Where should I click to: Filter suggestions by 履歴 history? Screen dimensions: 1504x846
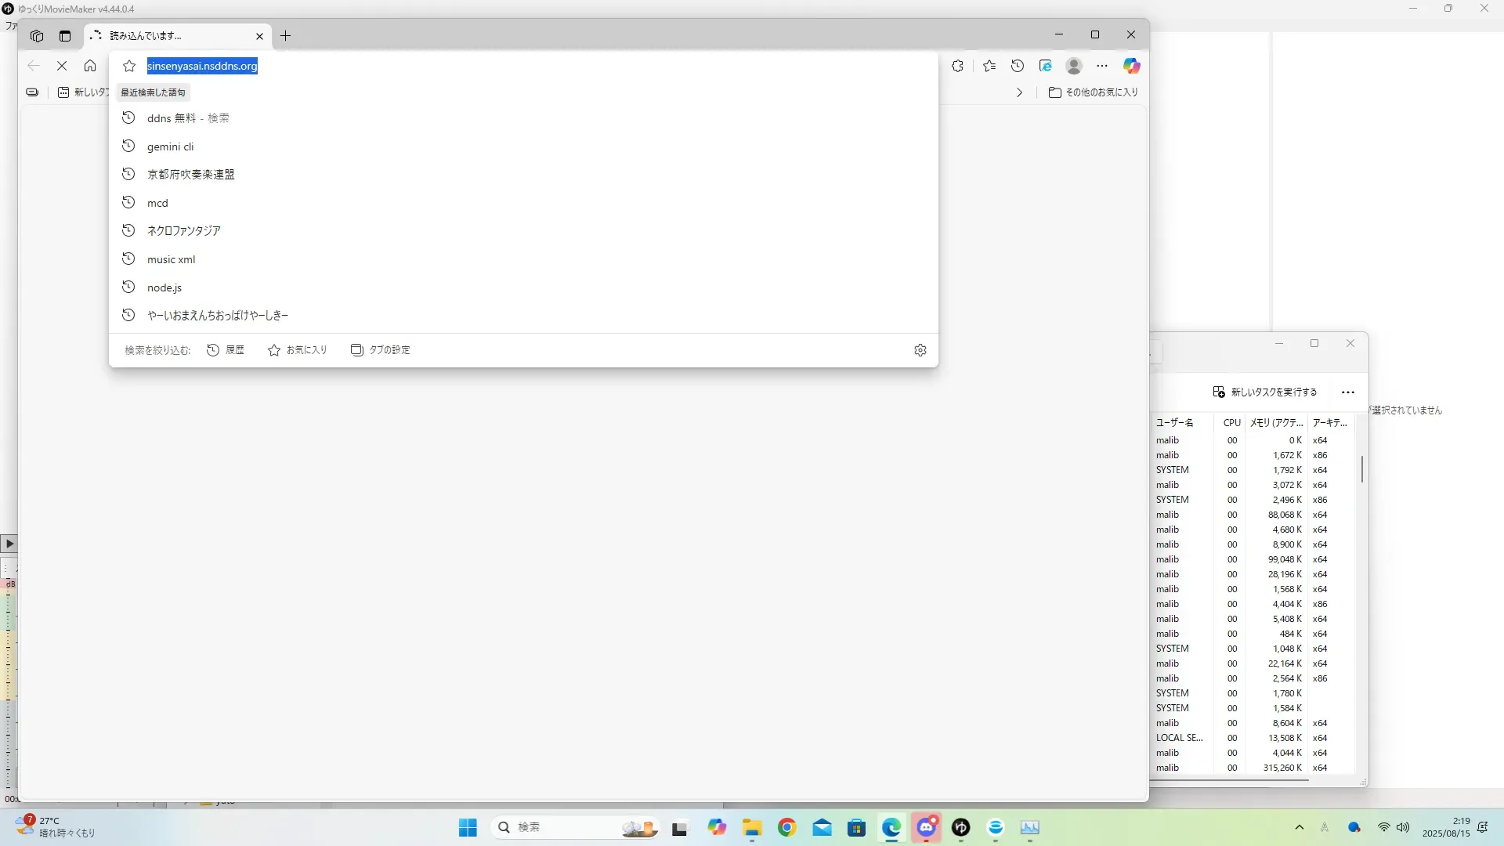pyautogui.click(x=226, y=350)
